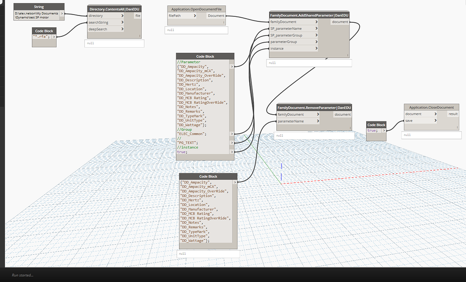This screenshot has width=466, height=282.
Task: Expand the save input chevron on Application.CloseDocument
Action: click(436, 121)
